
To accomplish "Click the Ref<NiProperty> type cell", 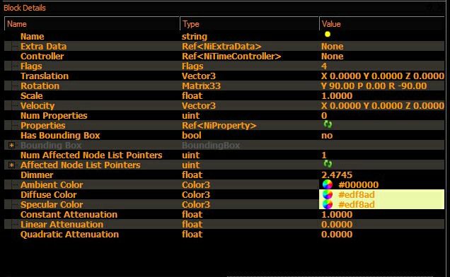I will tap(219, 126).
